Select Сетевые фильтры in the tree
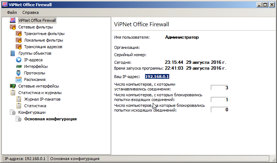 pos(35,27)
